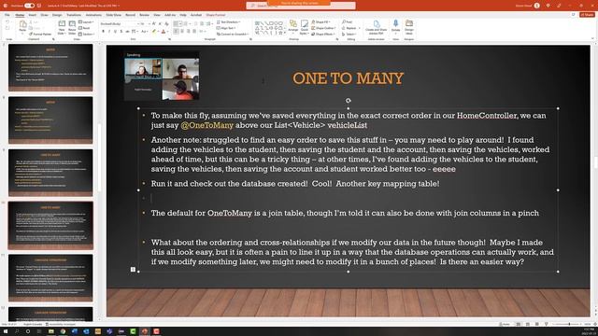Click the ONE TO MANY slide title
Viewport: 598px width, 336px height.
(x=348, y=78)
